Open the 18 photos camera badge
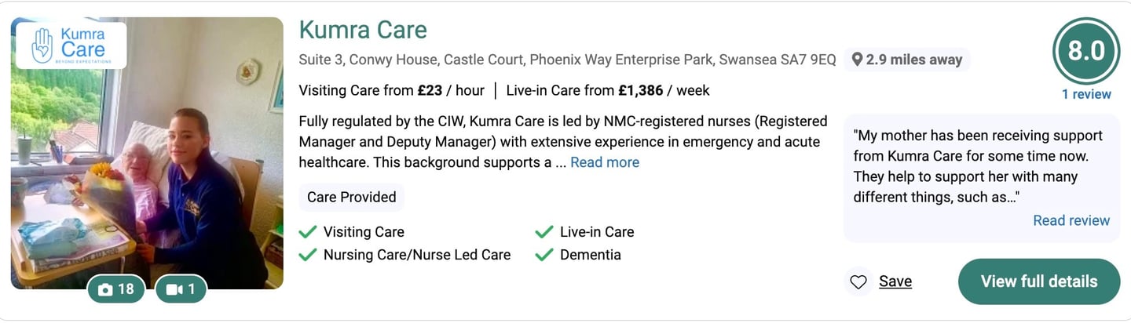1131x323 pixels. tap(116, 289)
